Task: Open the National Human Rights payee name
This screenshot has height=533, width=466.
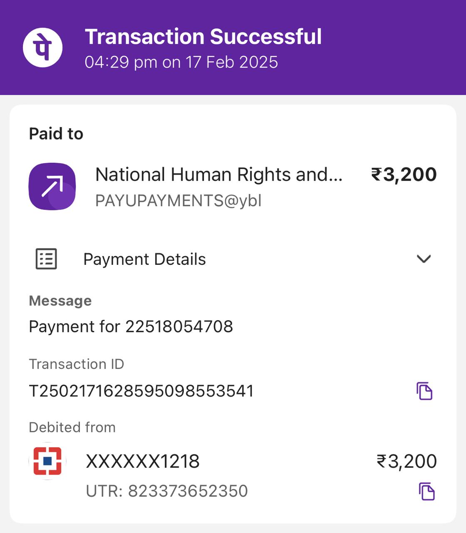Action: [219, 174]
